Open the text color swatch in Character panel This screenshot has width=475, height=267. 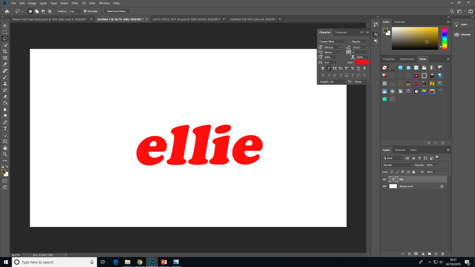pos(363,62)
